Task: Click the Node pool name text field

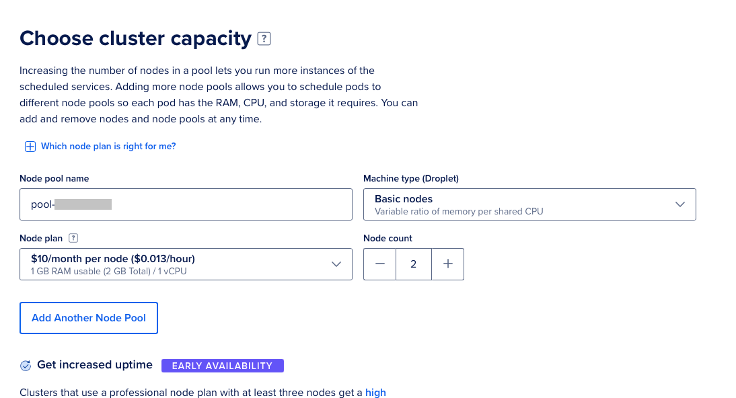Action: tap(186, 204)
